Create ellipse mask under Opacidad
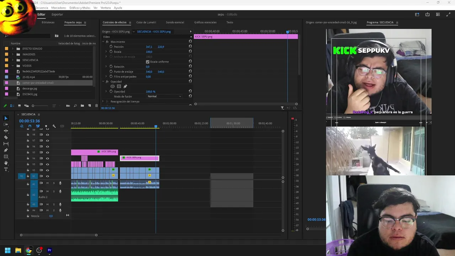Viewport: 455px width, 256px height. (x=113, y=86)
